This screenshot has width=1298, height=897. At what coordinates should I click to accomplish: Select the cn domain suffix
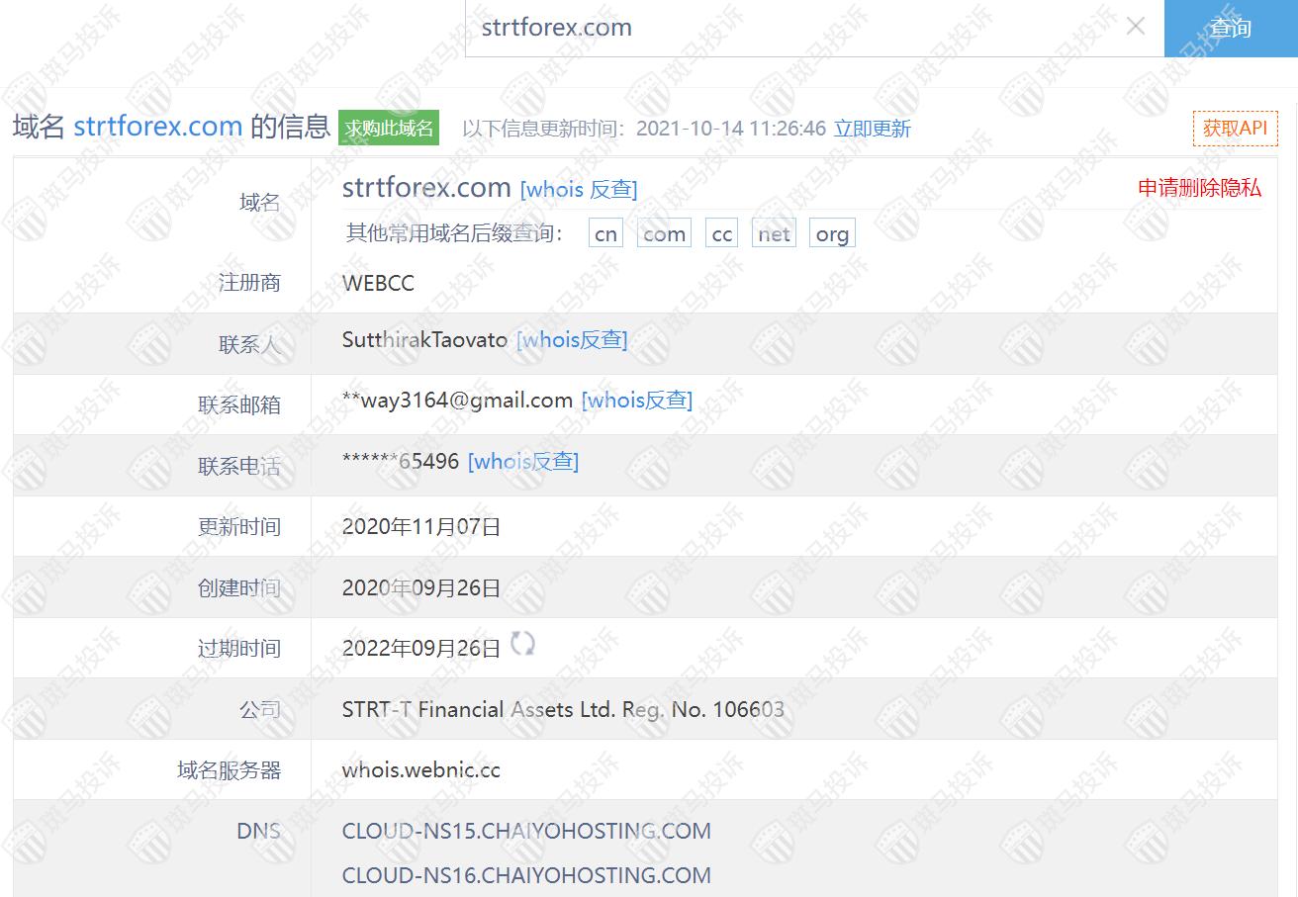click(605, 234)
